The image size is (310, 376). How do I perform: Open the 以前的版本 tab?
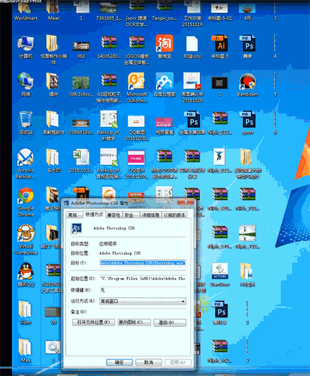175,215
